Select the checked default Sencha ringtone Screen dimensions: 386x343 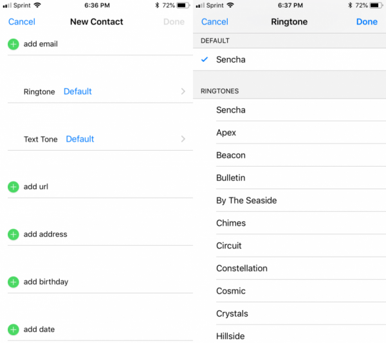(x=230, y=60)
